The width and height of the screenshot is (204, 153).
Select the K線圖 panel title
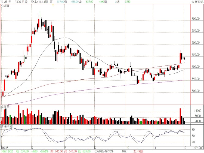pos(5,5)
